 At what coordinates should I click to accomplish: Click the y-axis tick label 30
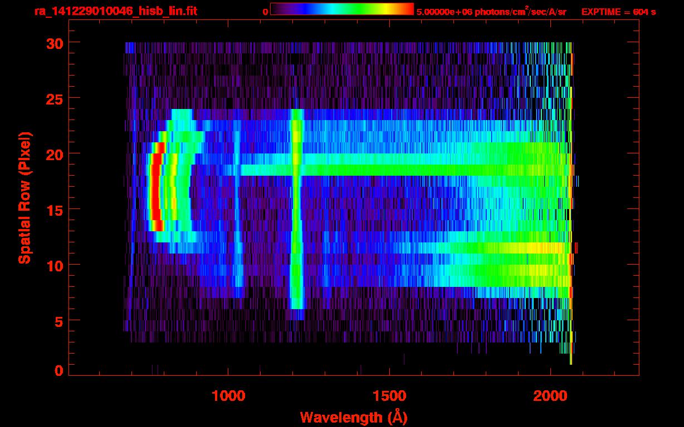pyautogui.click(x=55, y=43)
